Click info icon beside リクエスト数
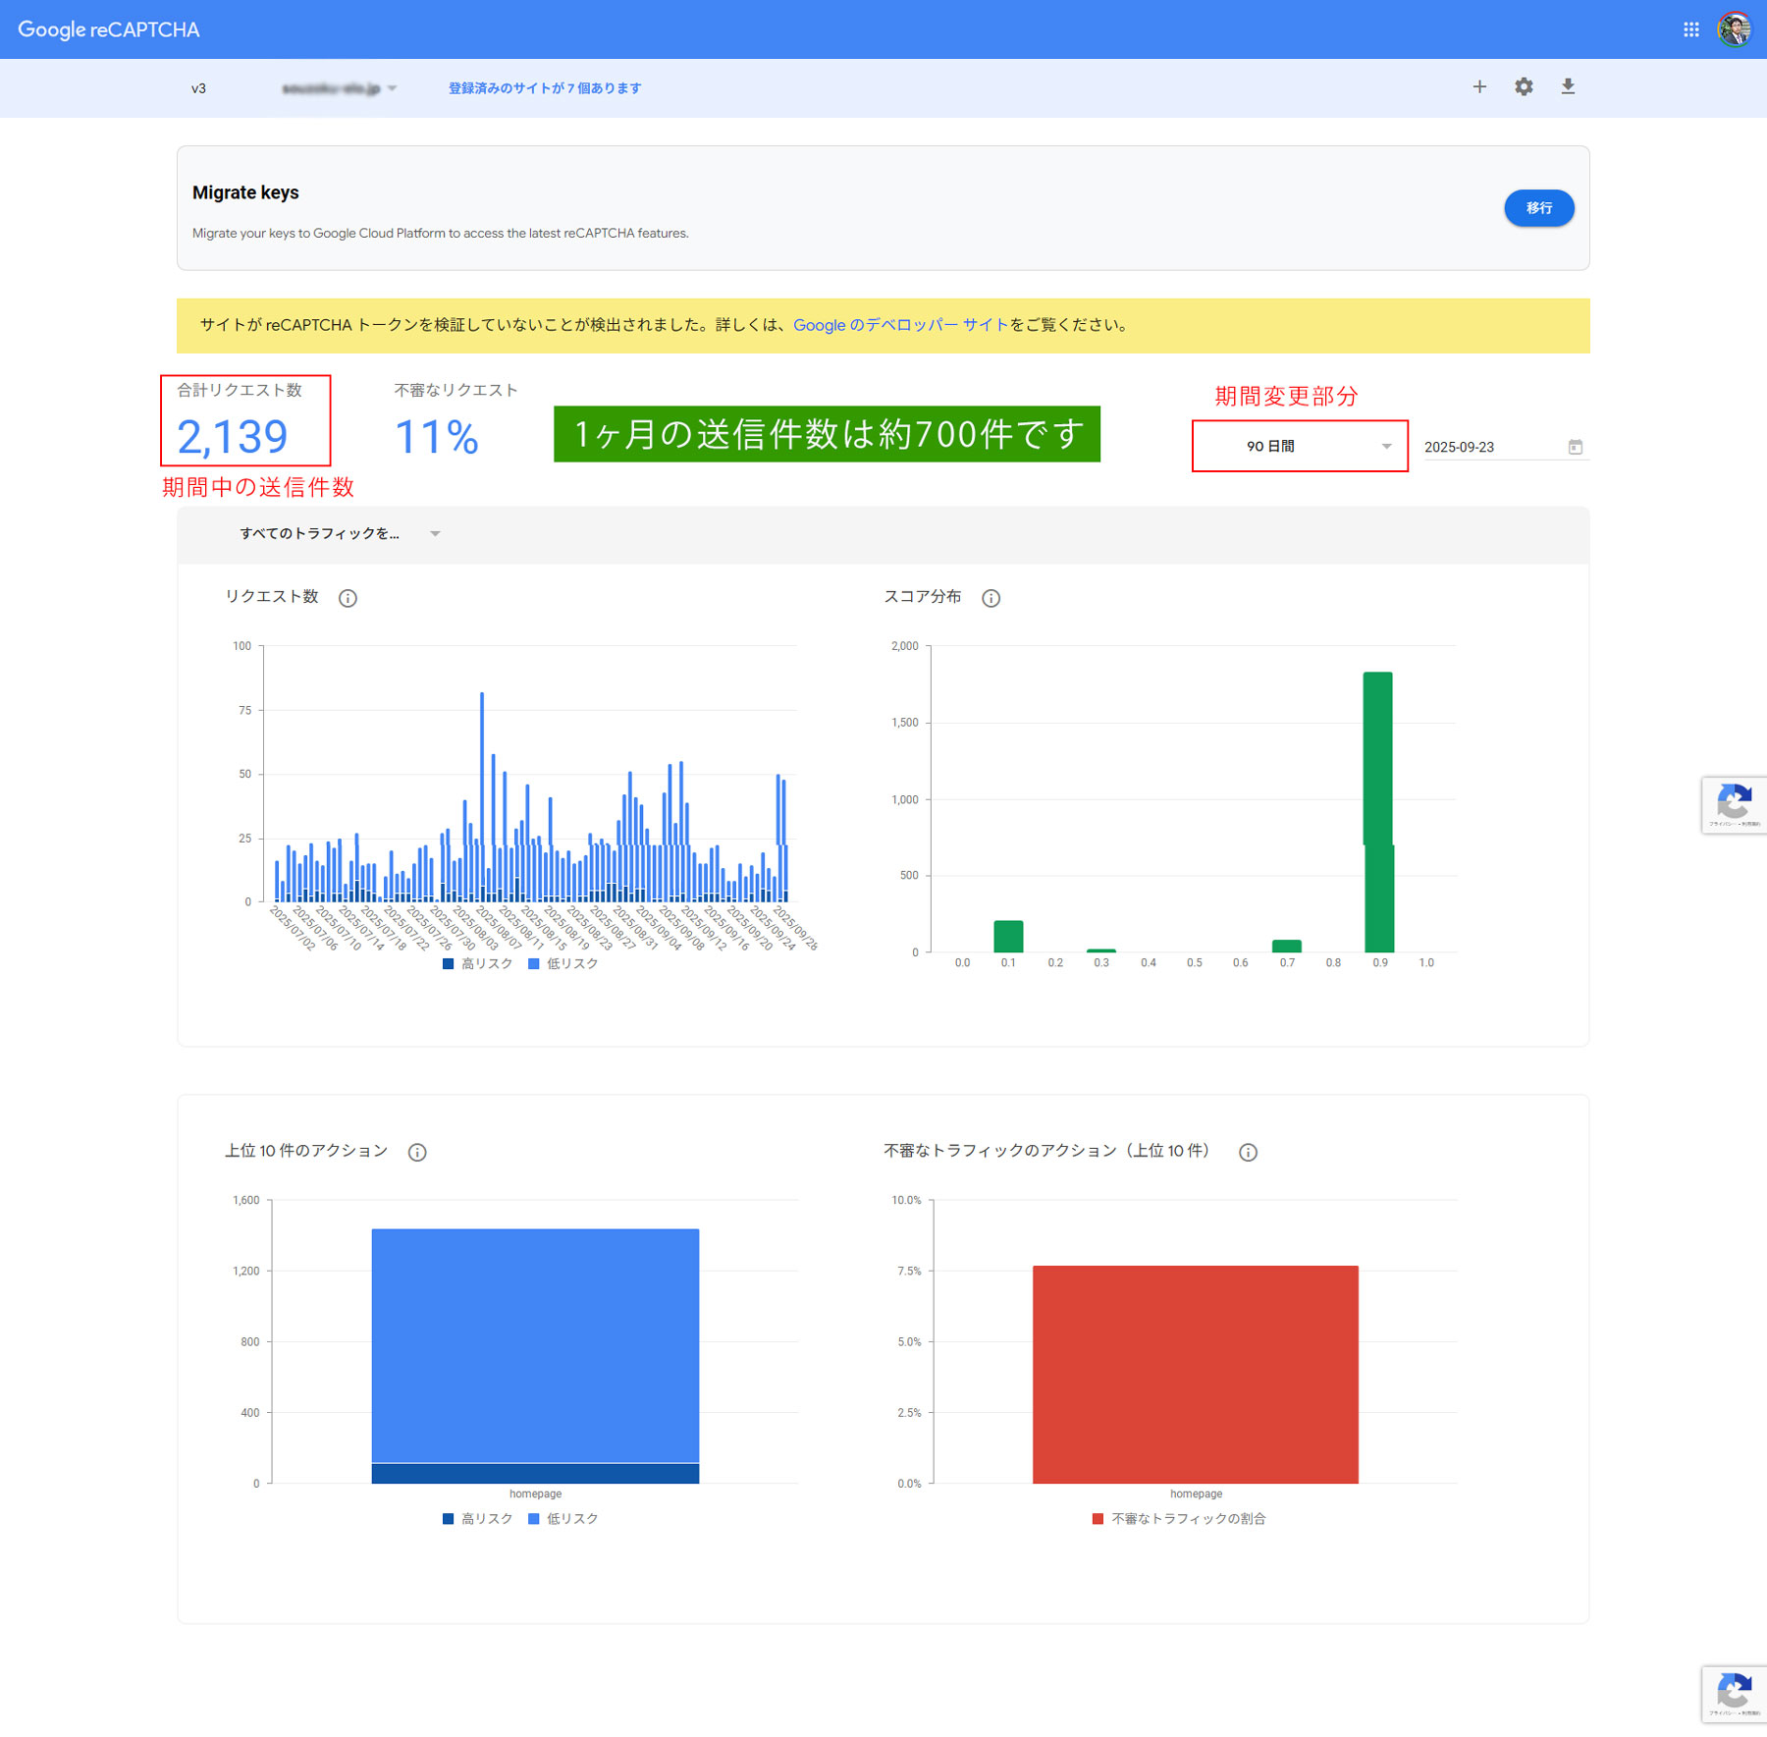 click(x=348, y=598)
